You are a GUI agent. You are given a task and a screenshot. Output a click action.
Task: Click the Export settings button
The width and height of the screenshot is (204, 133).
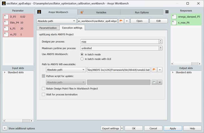110,128
